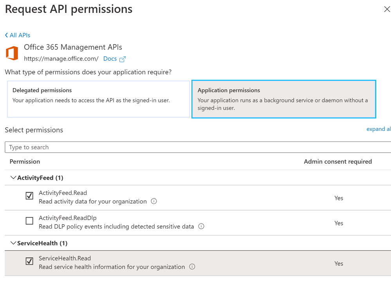Show info for Read DLP policy events
Viewport: 391px width, 284px height.
pyautogui.click(x=201, y=226)
